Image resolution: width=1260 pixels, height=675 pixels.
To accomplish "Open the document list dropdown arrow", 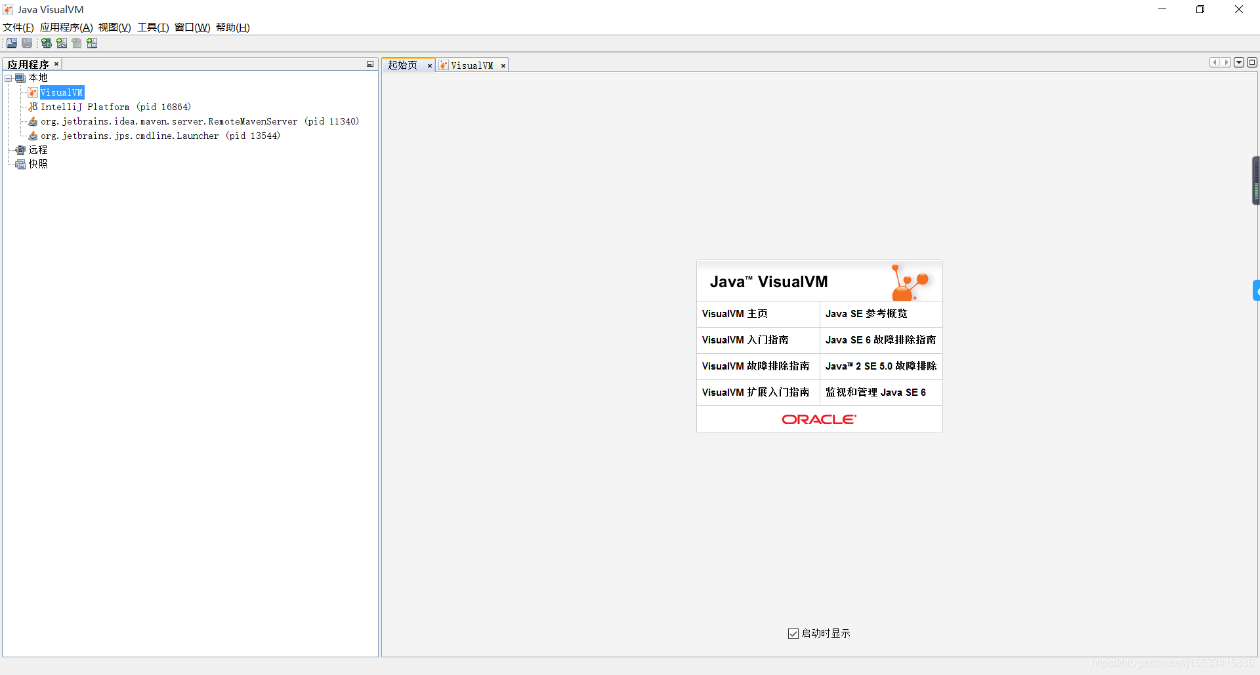I will pos(1239,62).
